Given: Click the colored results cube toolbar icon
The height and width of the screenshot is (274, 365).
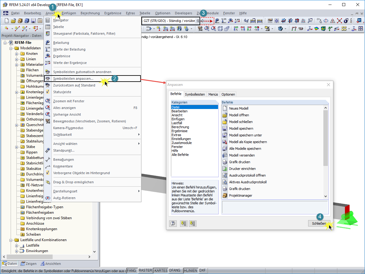Looking at the screenshot, I should pos(323,28).
